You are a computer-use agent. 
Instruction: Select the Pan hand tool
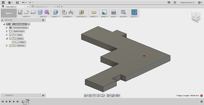(94, 96)
